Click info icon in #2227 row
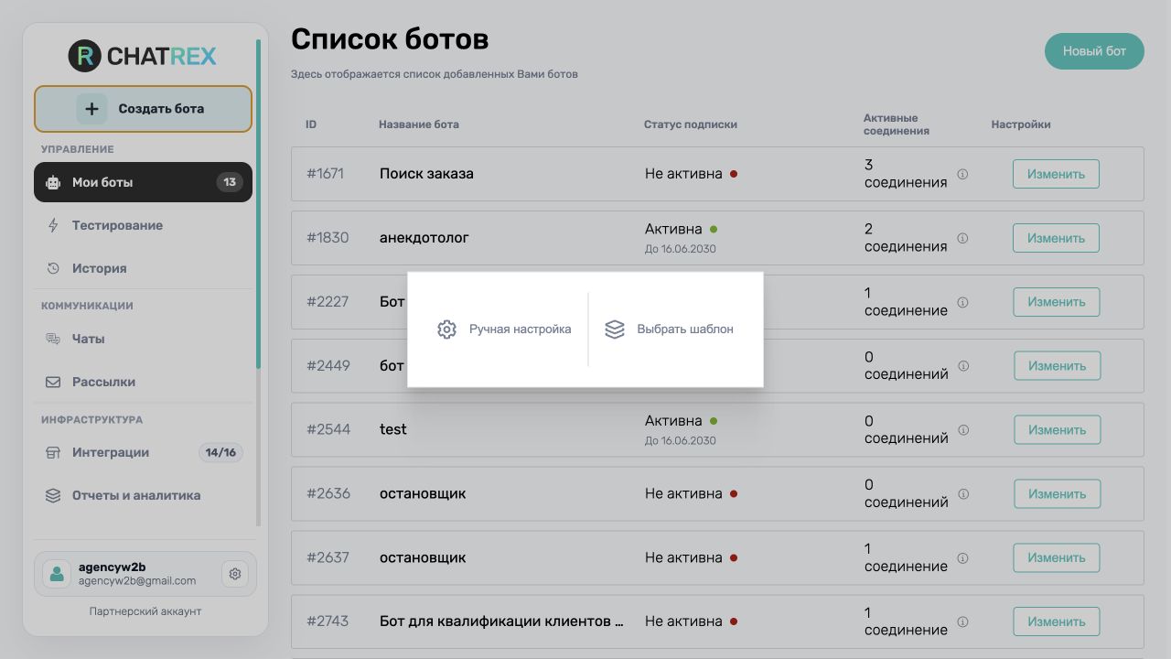Viewport: 1171px width, 659px height. [962, 302]
